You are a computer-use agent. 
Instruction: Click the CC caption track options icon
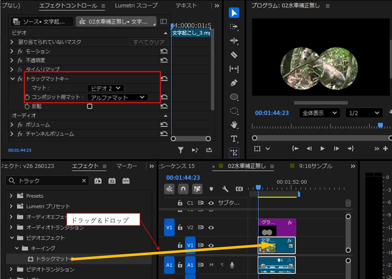point(239,189)
